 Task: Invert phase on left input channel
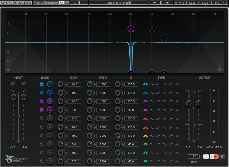click(13, 83)
